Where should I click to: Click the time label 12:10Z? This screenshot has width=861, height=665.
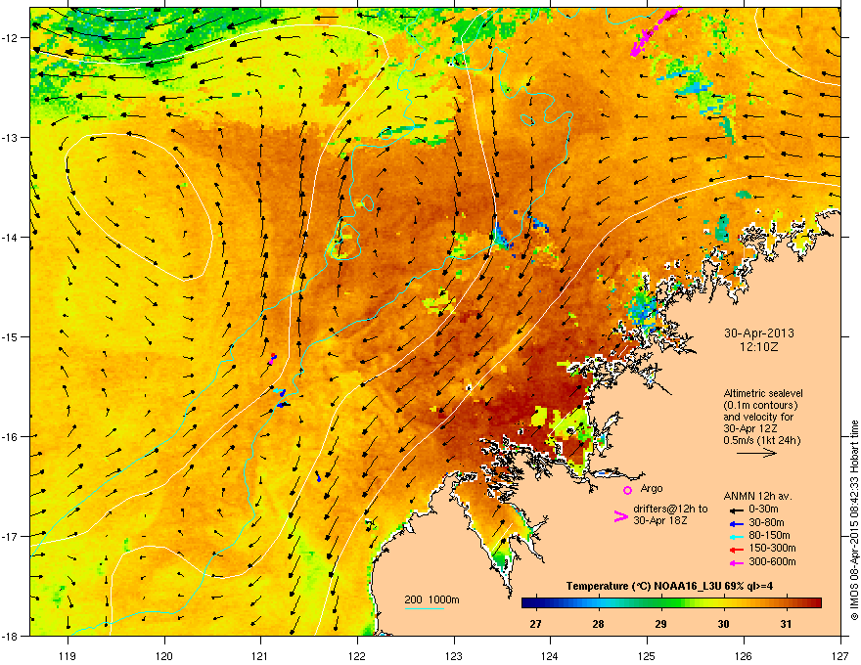click(759, 347)
